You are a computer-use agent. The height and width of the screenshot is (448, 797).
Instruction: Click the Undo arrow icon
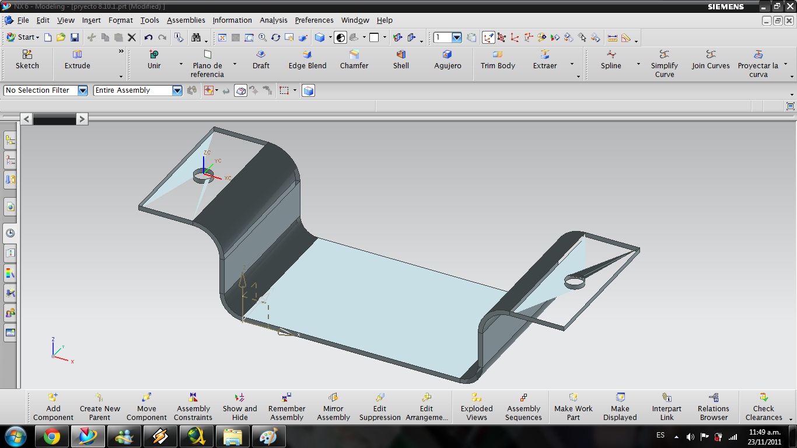tap(148, 37)
